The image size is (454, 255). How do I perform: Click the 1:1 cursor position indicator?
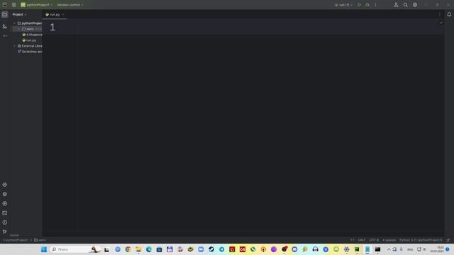[x=353, y=240]
